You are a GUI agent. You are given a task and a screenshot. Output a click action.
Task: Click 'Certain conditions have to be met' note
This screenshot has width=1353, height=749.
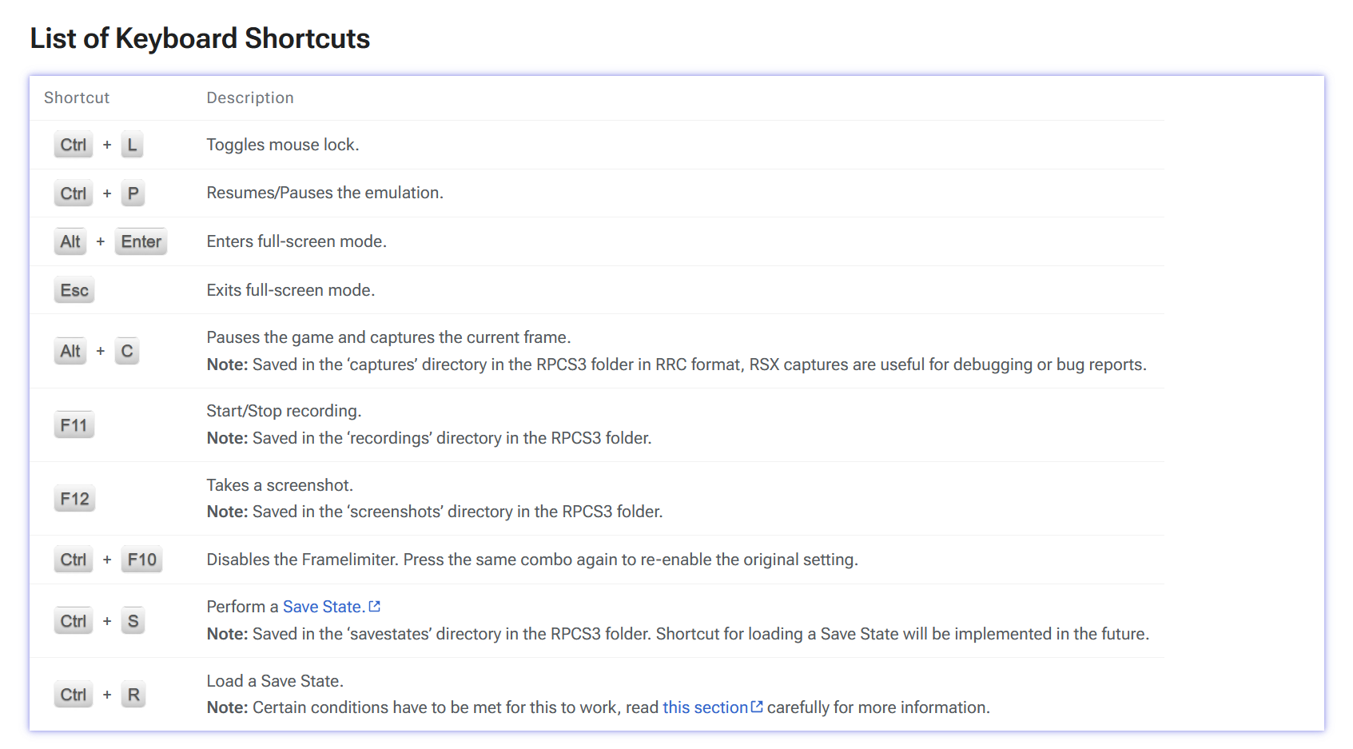tap(599, 707)
